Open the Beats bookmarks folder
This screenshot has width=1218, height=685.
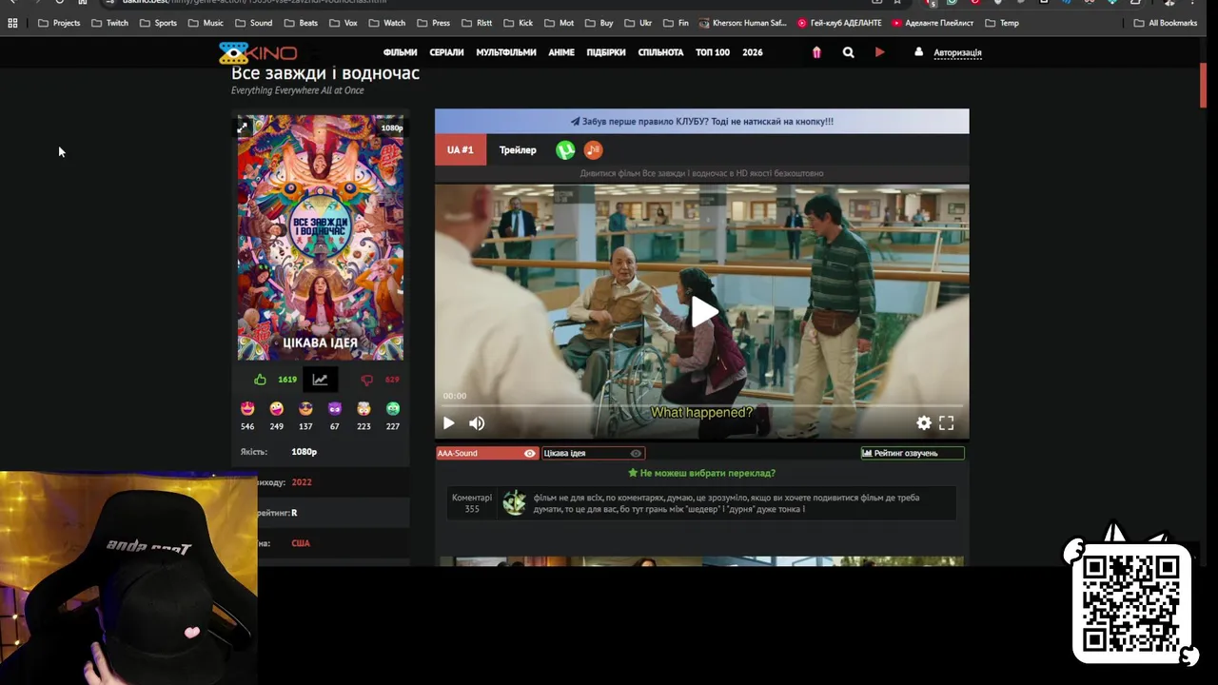tap(301, 23)
